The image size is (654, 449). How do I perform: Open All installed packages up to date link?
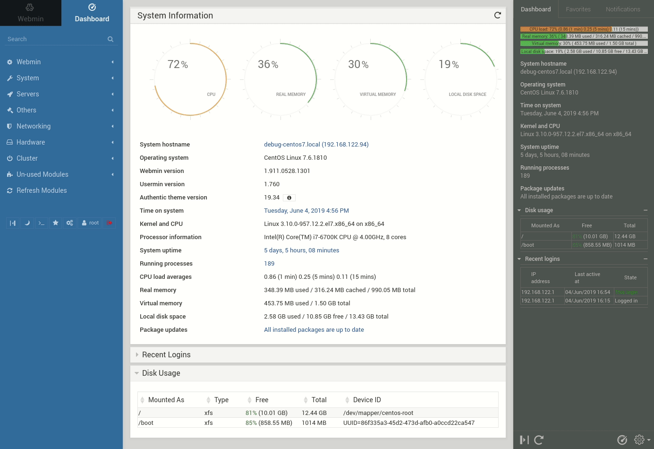pyautogui.click(x=314, y=330)
